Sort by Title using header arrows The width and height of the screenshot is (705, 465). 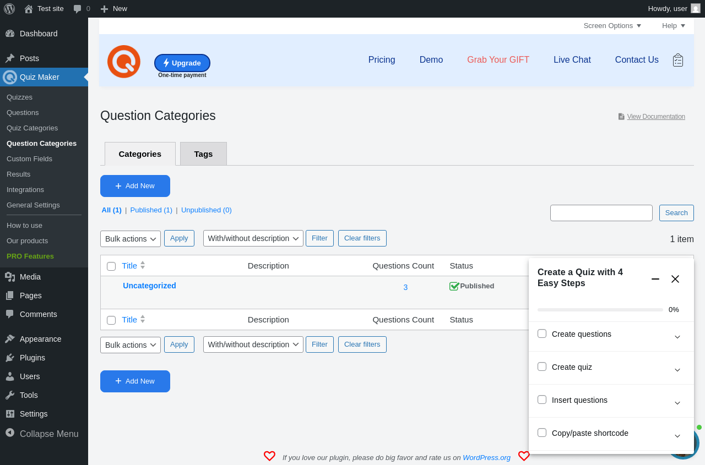coord(143,265)
